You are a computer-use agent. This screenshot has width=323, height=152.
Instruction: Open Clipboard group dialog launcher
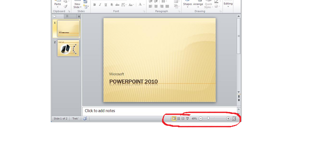(x=69, y=11)
